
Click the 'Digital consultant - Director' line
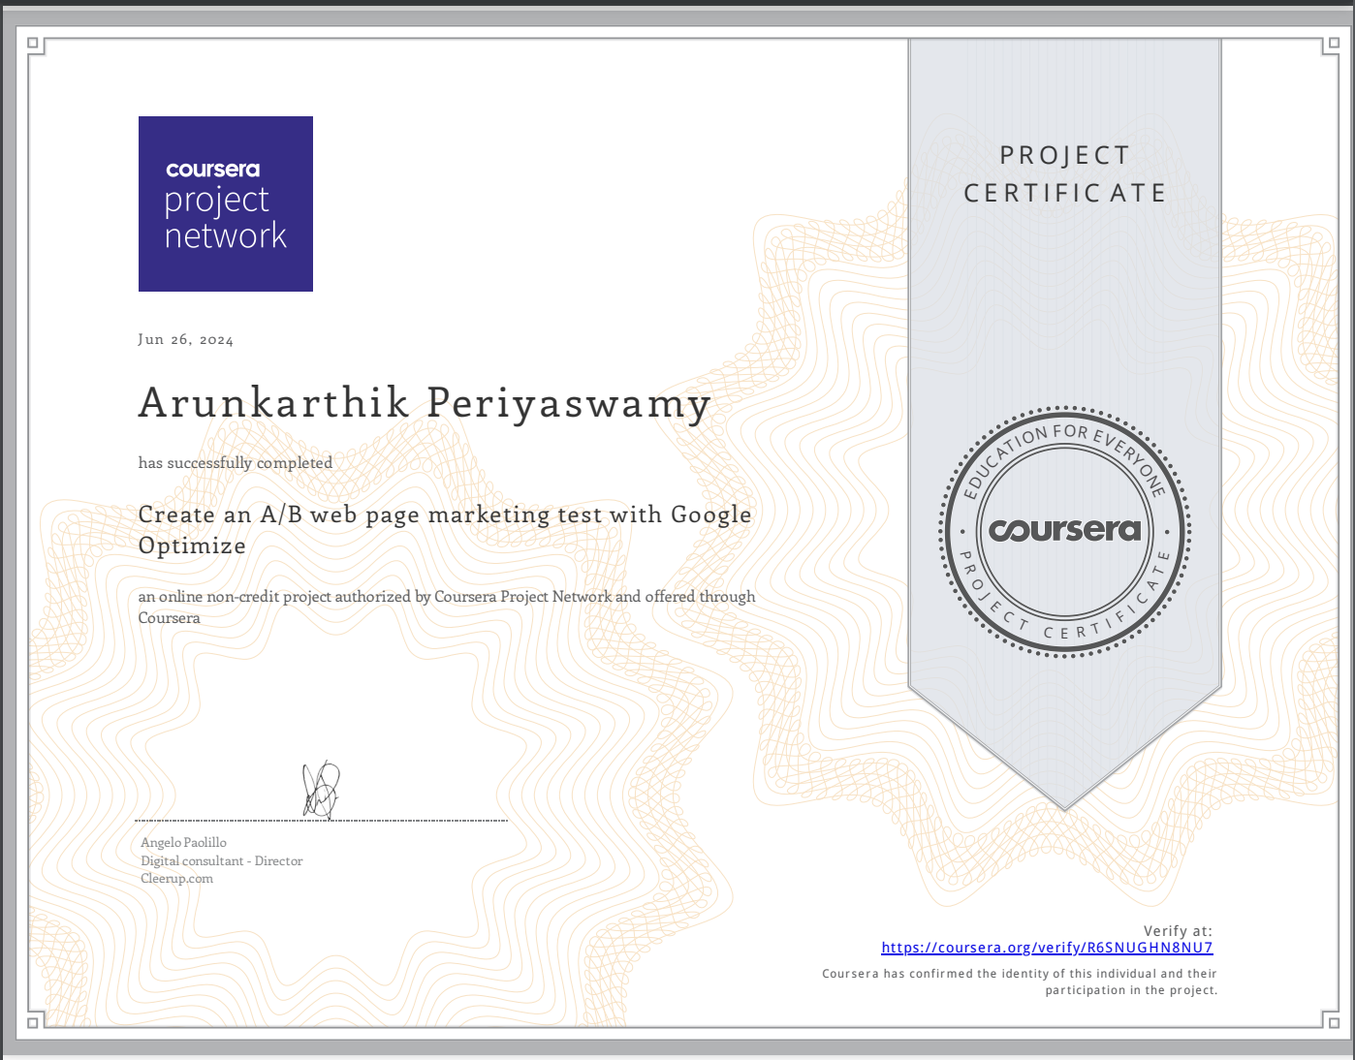(221, 860)
